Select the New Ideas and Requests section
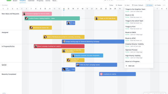 (10, 14)
